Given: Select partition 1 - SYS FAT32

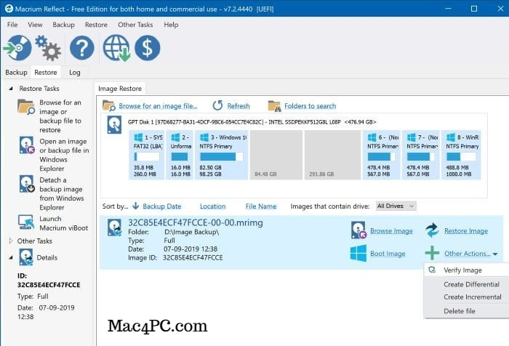Looking at the screenshot, I should [x=146, y=155].
